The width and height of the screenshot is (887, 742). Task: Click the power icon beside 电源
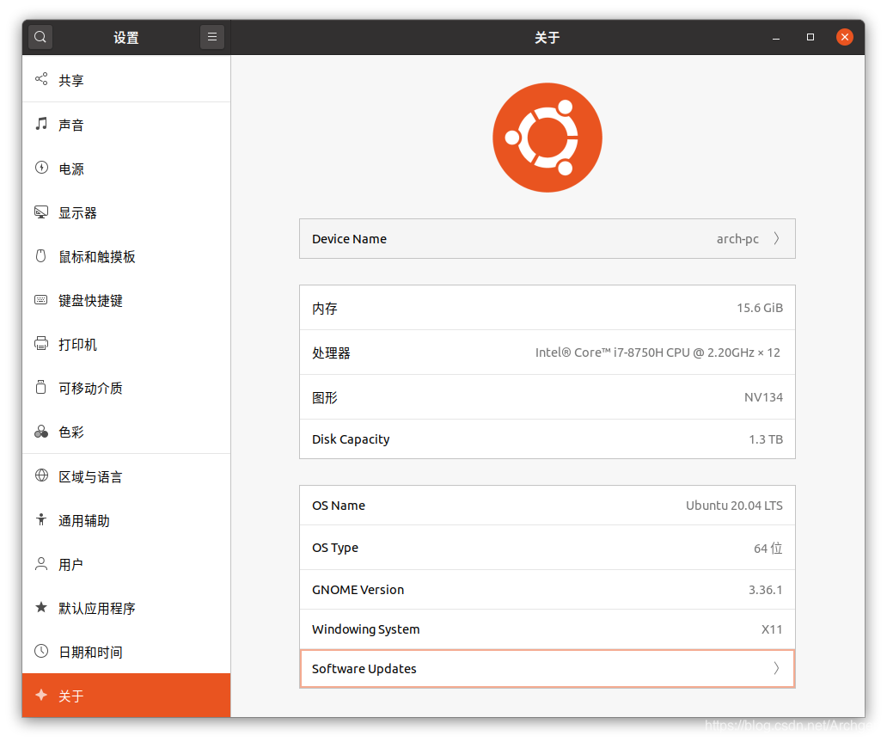pyautogui.click(x=41, y=168)
